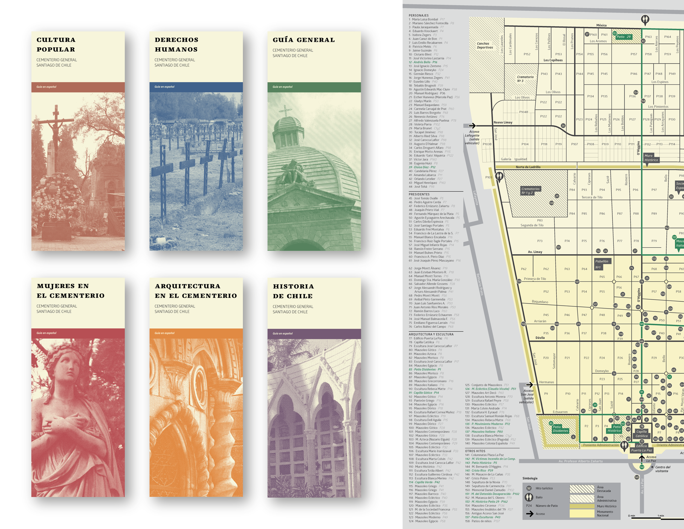This screenshot has width=684, height=529.
Task: Click the restroom icon beside México street
Action: click(x=645, y=20)
